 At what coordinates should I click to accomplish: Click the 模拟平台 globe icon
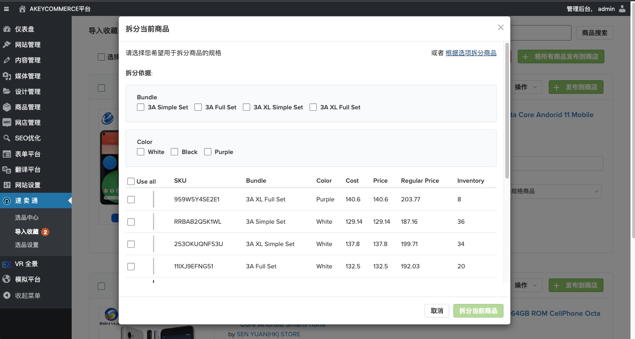tap(7, 279)
